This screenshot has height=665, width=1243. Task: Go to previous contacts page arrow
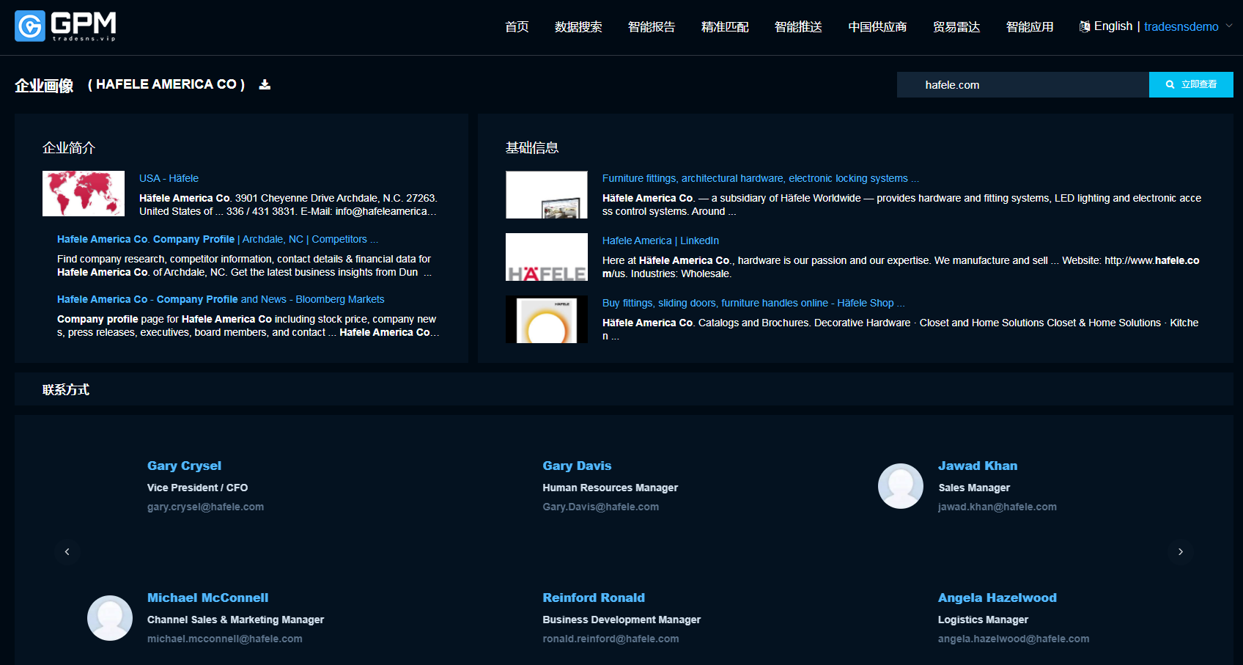point(67,551)
